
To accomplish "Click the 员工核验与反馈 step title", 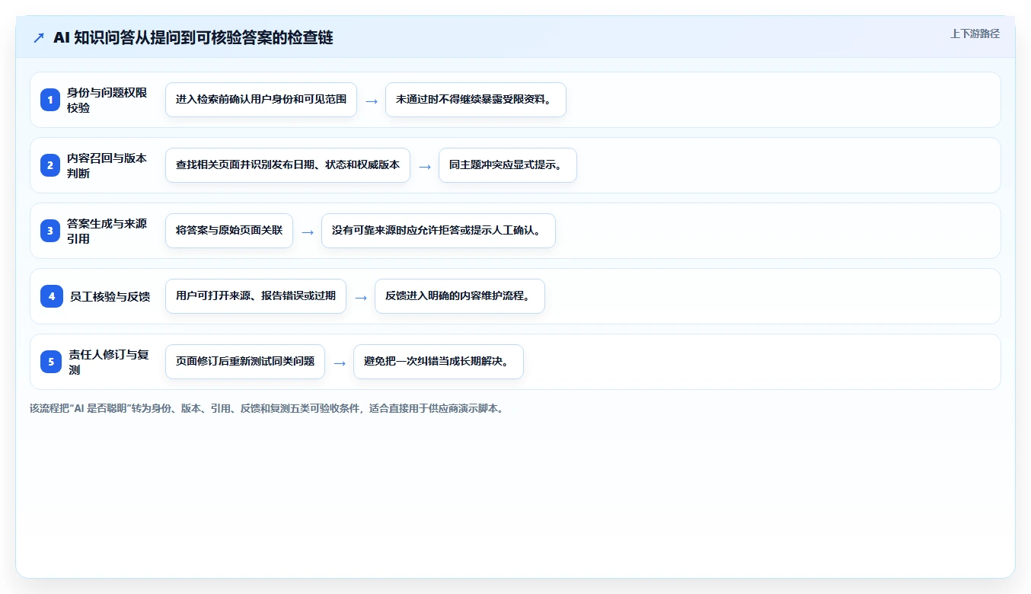I will click(x=110, y=296).
